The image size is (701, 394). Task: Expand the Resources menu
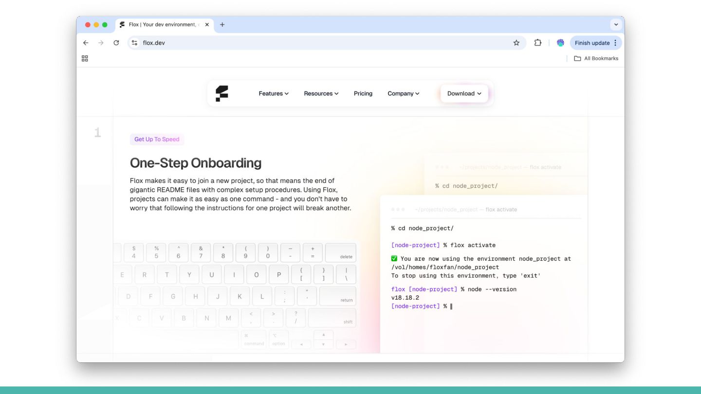[321, 93]
